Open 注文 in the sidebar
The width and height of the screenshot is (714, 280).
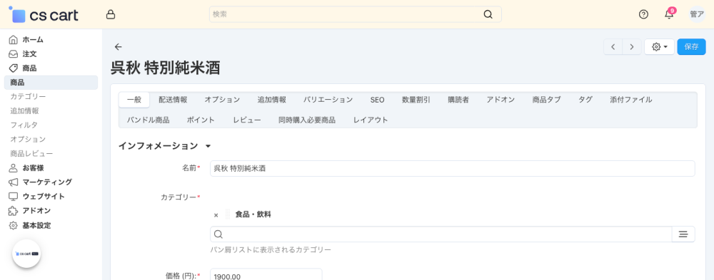[x=29, y=53]
